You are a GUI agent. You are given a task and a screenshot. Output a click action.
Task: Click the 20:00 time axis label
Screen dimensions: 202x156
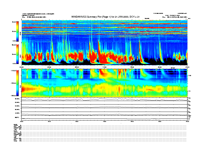(159, 67)
